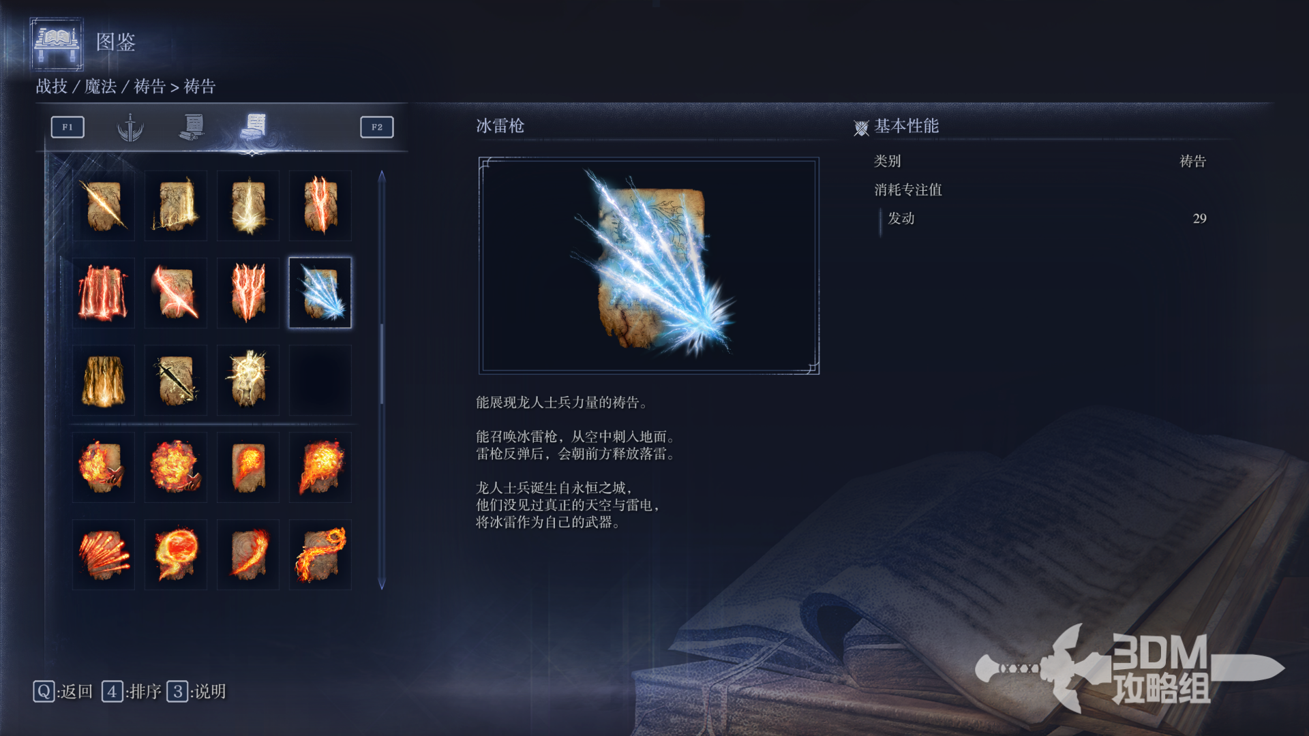Choose the fire serpent spiral incantation icon
This screenshot has width=1309, height=736.
click(x=320, y=555)
